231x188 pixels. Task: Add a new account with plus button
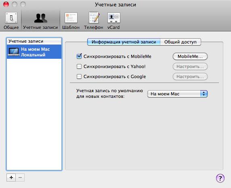pyautogui.click(x=11, y=178)
